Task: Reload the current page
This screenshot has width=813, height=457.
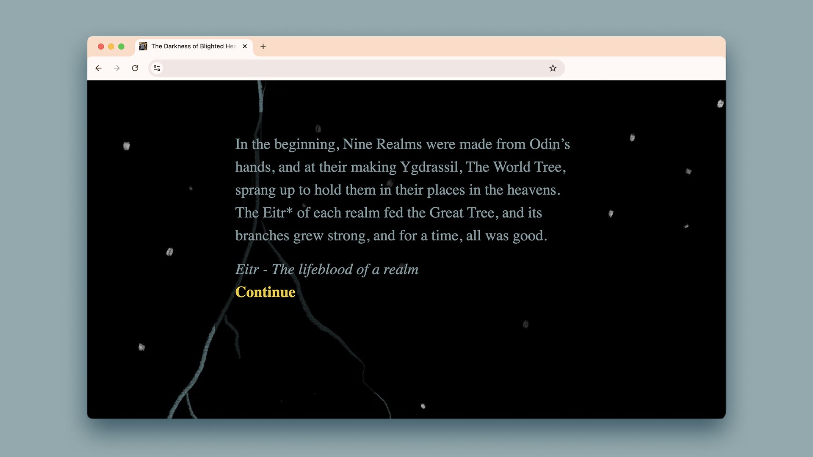Action: pos(135,68)
